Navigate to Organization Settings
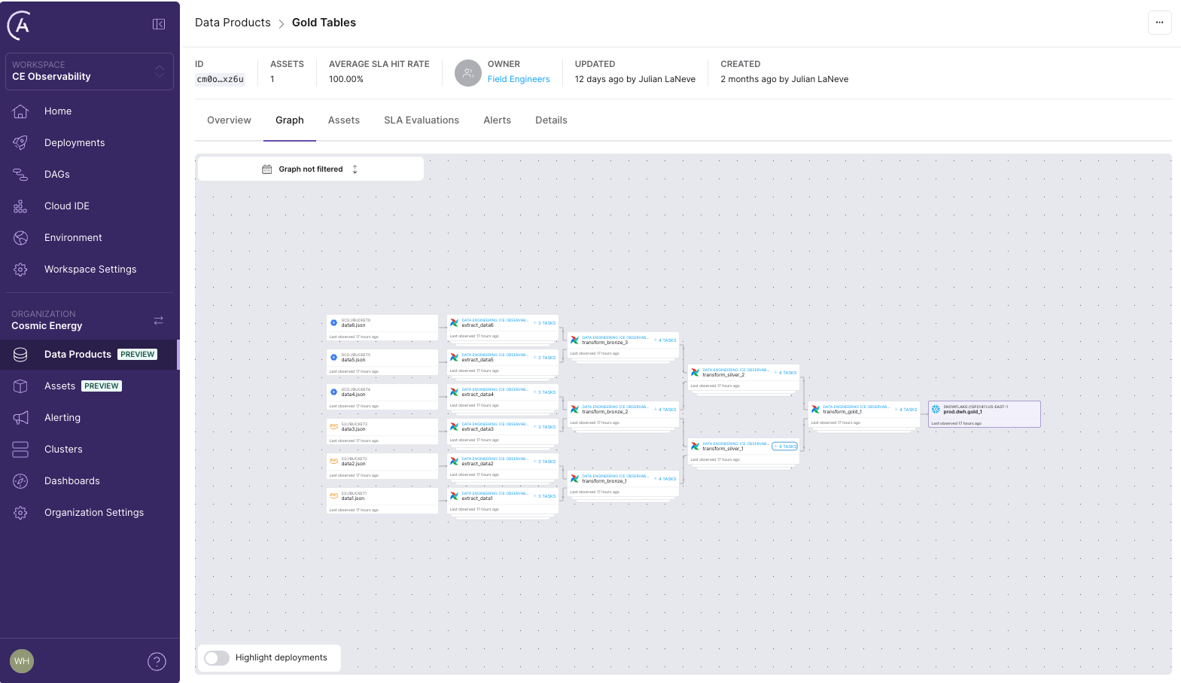The width and height of the screenshot is (1181, 683). (x=93, y=513)
